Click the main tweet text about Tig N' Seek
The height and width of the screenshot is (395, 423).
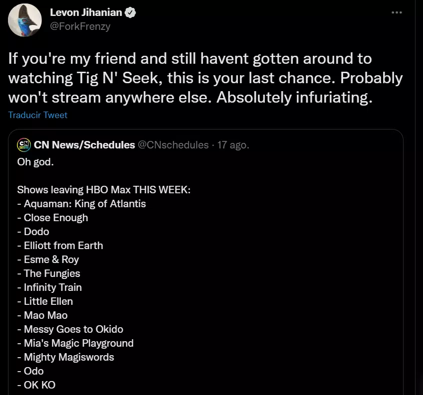point(205,78)
